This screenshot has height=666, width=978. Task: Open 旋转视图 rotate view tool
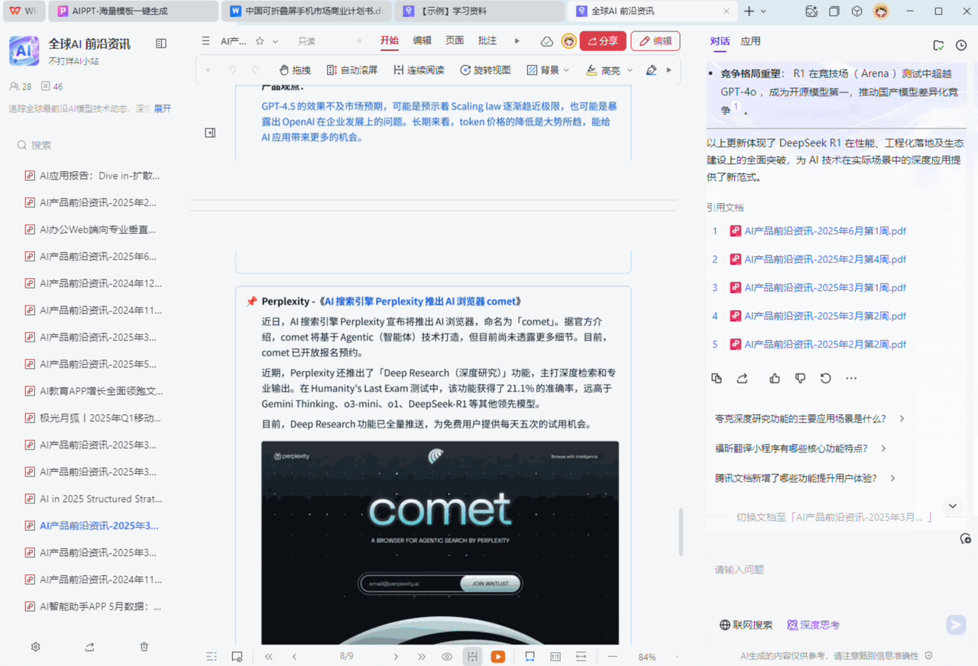(x=484, y=69)
